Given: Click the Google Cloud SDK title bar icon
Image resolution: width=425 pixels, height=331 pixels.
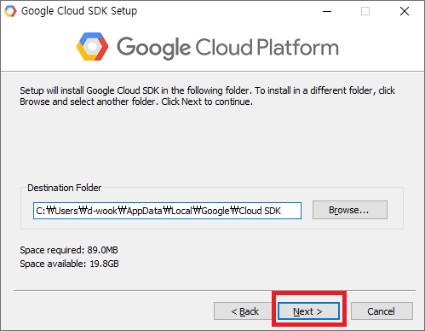Looking at the screenshot, I should tap(10, 11).
